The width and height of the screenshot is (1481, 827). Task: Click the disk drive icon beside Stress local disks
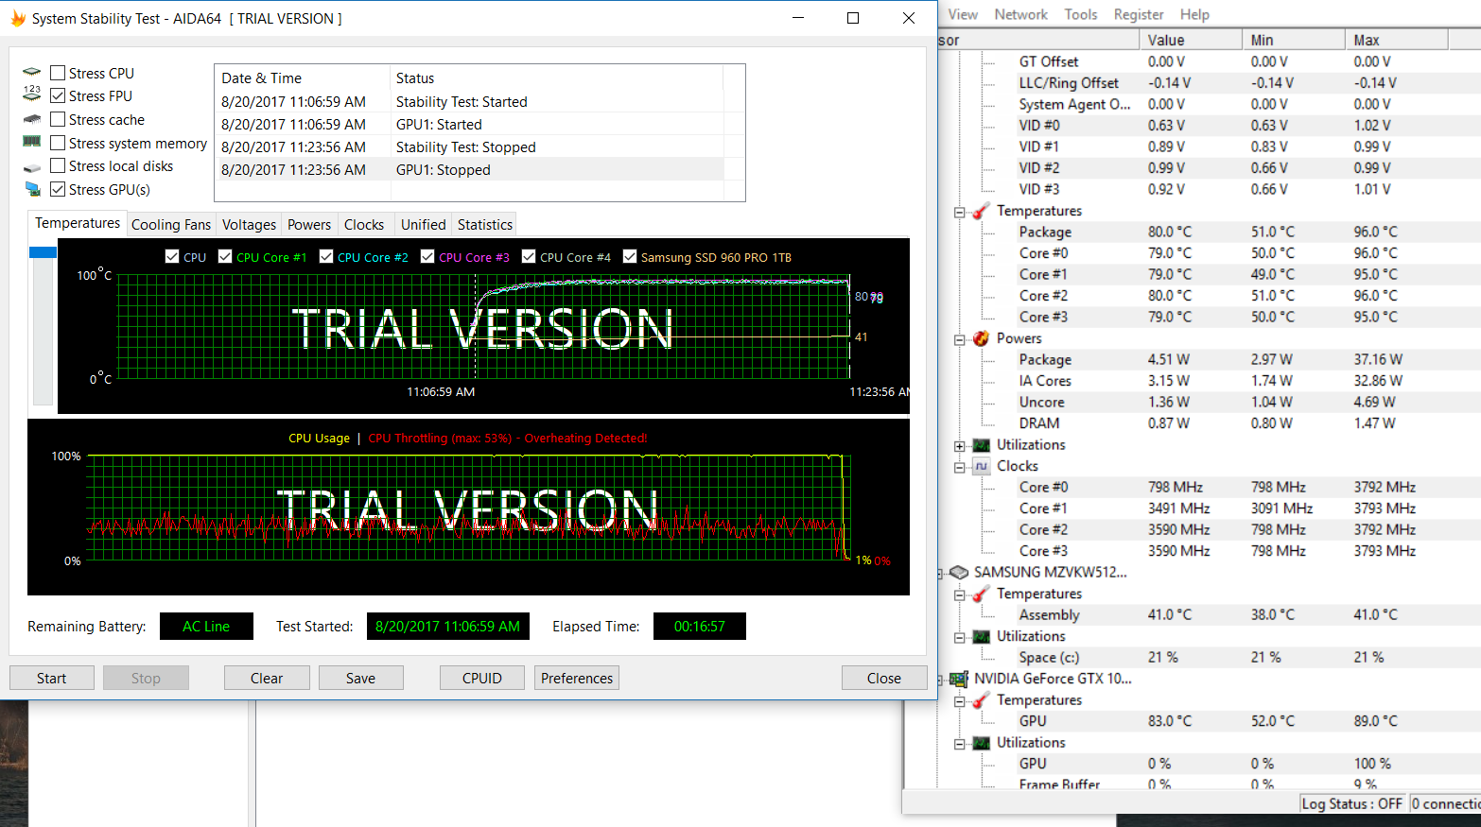click(x=32, y=167)
